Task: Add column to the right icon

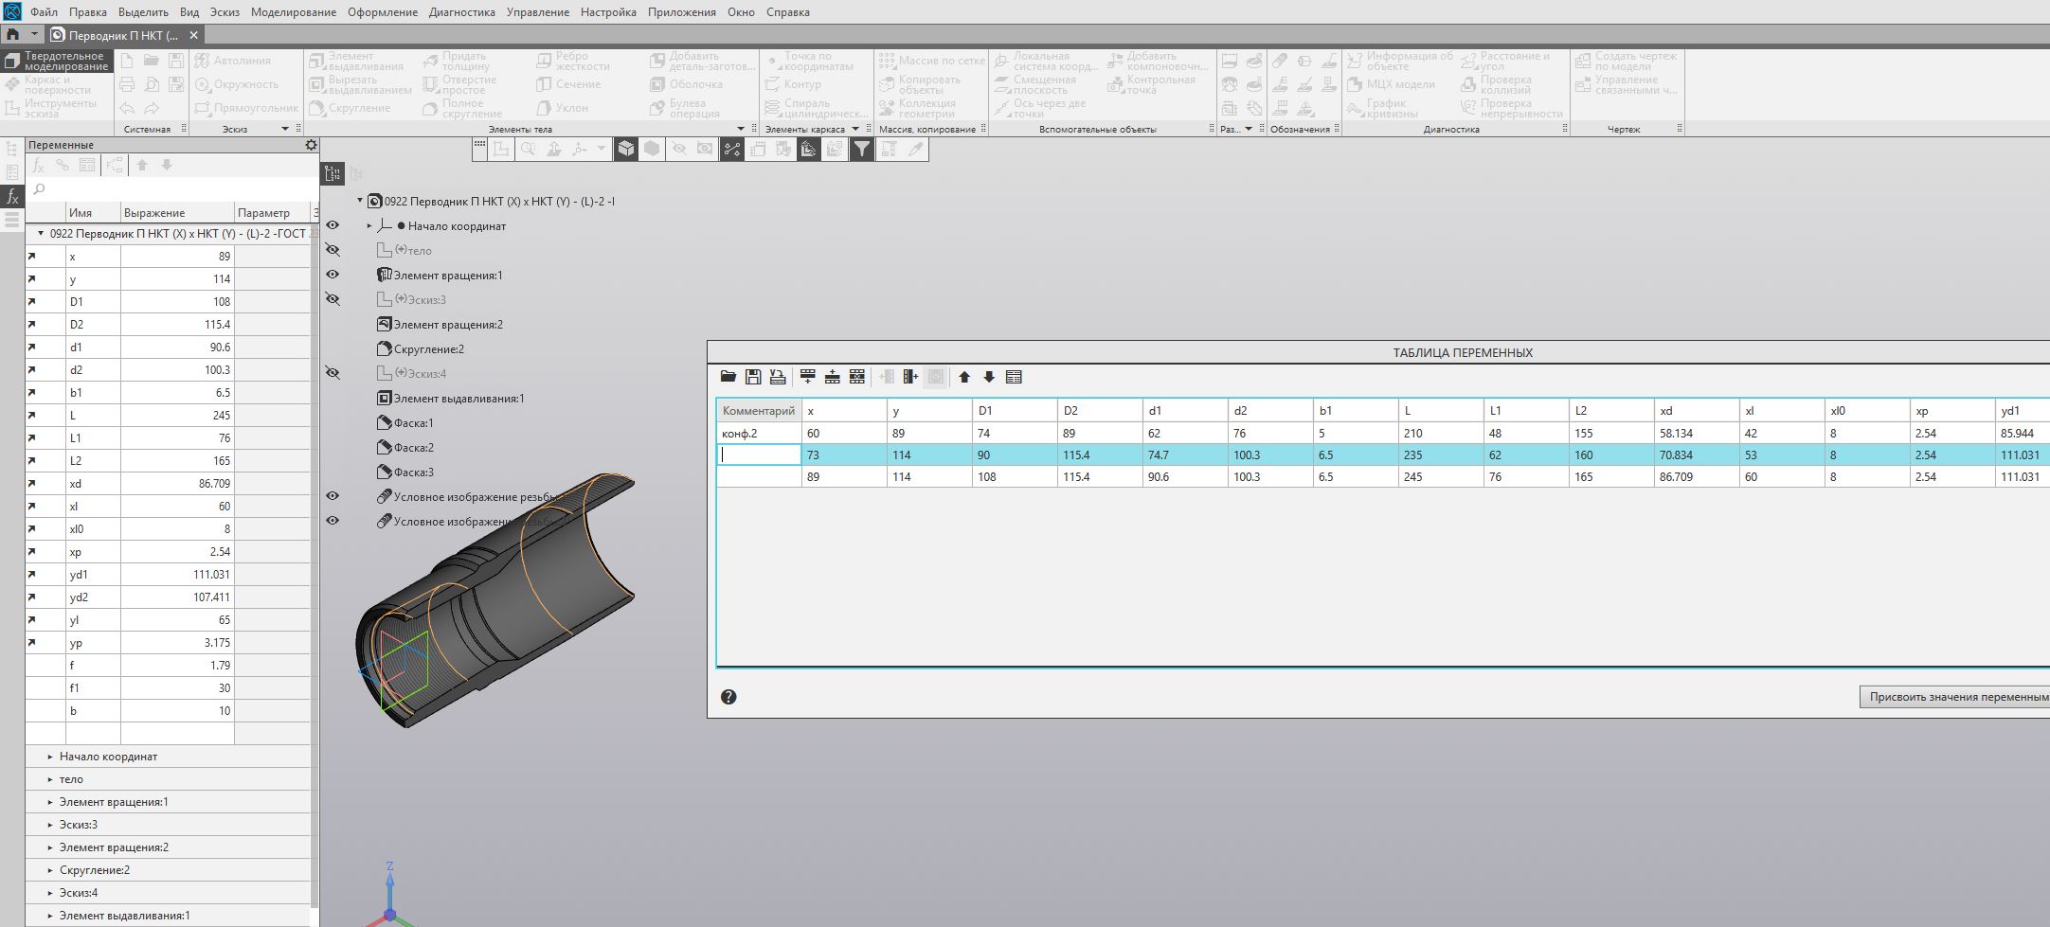Action: [x=910, y=377]
